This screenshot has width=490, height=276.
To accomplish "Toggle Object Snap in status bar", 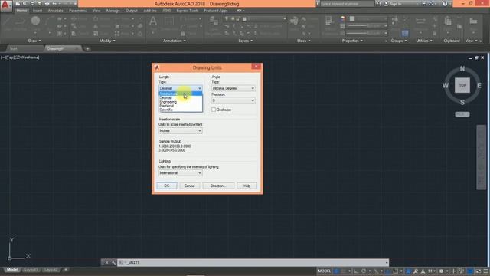I will tap(395, 271).
